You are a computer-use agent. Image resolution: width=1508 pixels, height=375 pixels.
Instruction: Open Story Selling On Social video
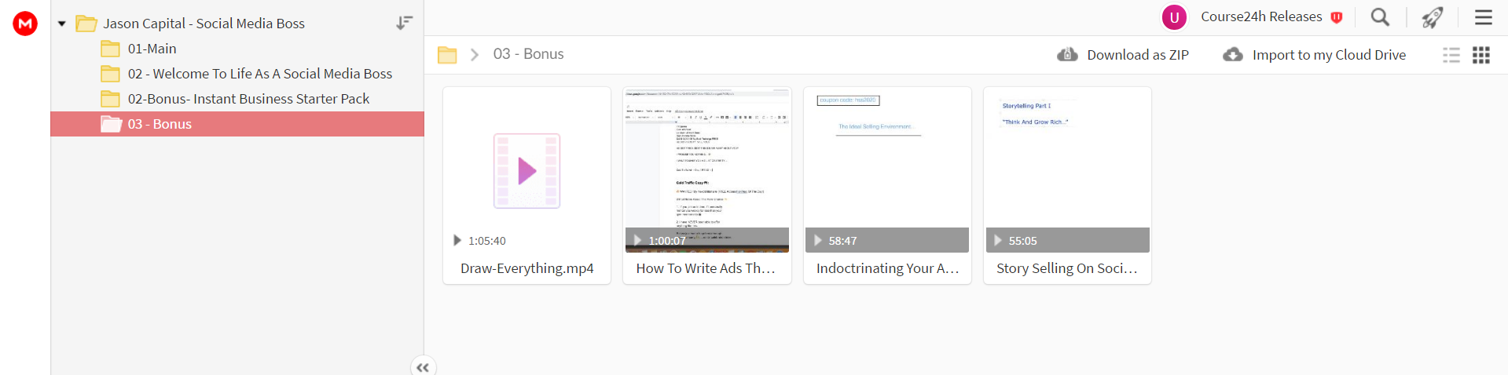click(1067, 185)
